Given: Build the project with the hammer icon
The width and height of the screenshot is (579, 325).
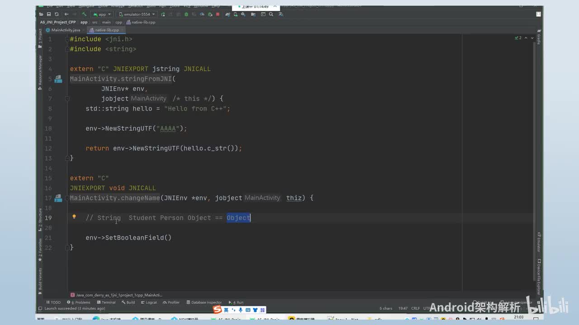Looking at the screenshot, I should point(84,14).
